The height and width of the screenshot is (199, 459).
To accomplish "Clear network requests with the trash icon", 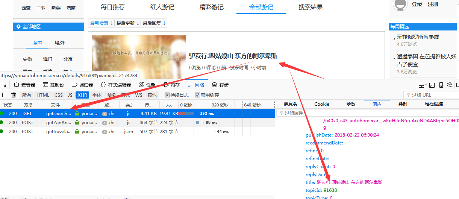I will point(14,95).
